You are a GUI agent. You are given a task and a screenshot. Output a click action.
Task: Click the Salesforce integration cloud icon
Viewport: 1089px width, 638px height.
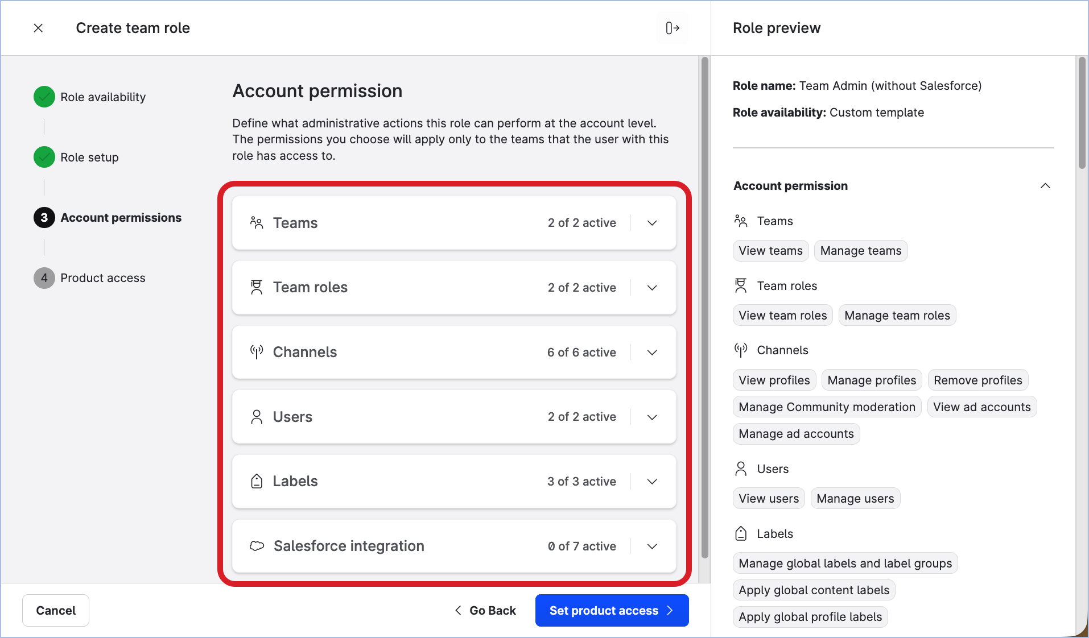(x=257, y=546)
